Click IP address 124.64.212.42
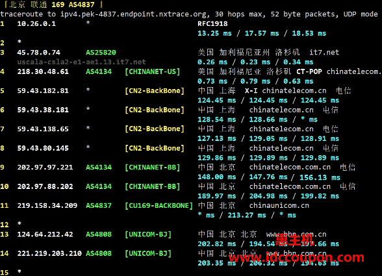Image resolution: width=382 pixels, height=276 pixels. (x=45, y=234)
